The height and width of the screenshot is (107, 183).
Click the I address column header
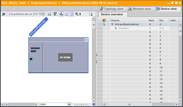[174, 20]
